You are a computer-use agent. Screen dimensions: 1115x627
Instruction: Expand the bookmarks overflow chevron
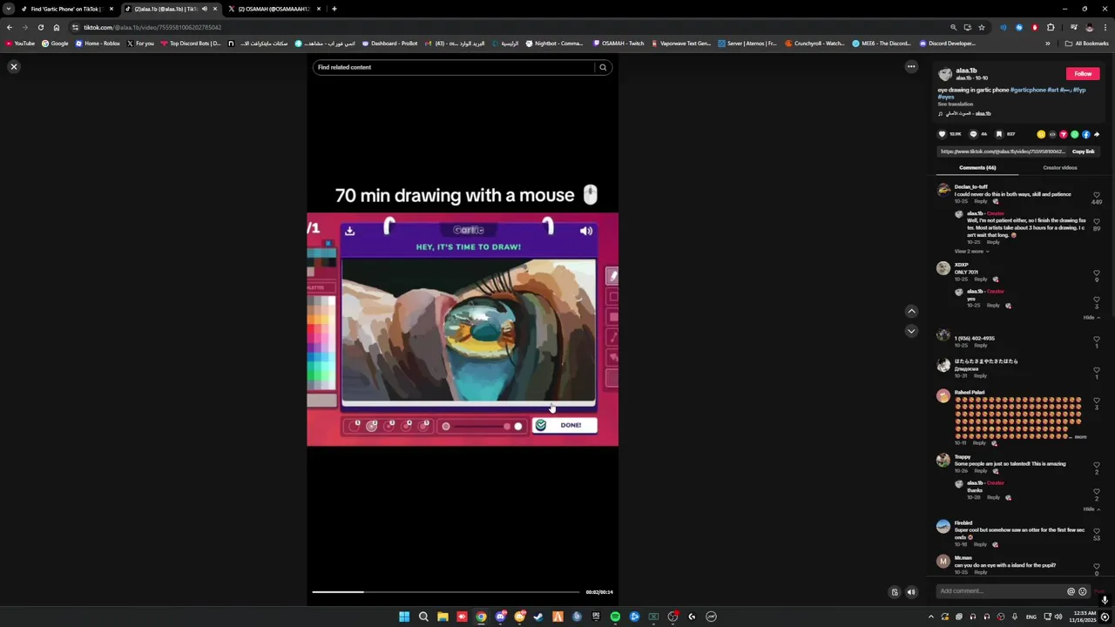[x=1048, y=44]
